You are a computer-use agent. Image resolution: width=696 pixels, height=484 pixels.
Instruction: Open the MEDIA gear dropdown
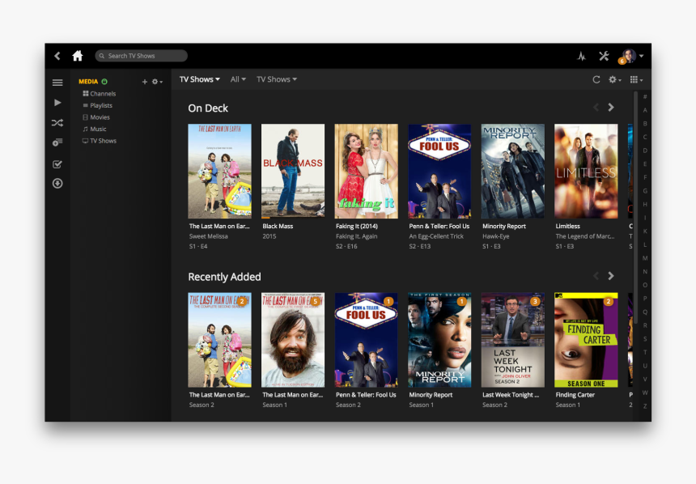pos(157,82)
